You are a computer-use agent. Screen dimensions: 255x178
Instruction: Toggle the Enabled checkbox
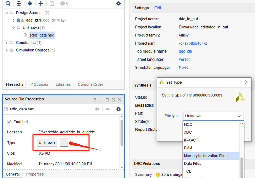click(x=9, y=122)
